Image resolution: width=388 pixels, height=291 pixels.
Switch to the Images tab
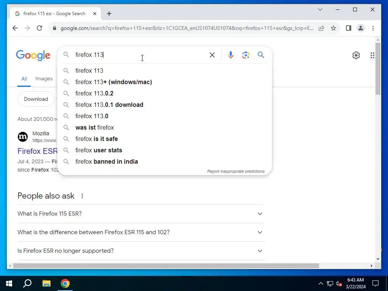44,79
